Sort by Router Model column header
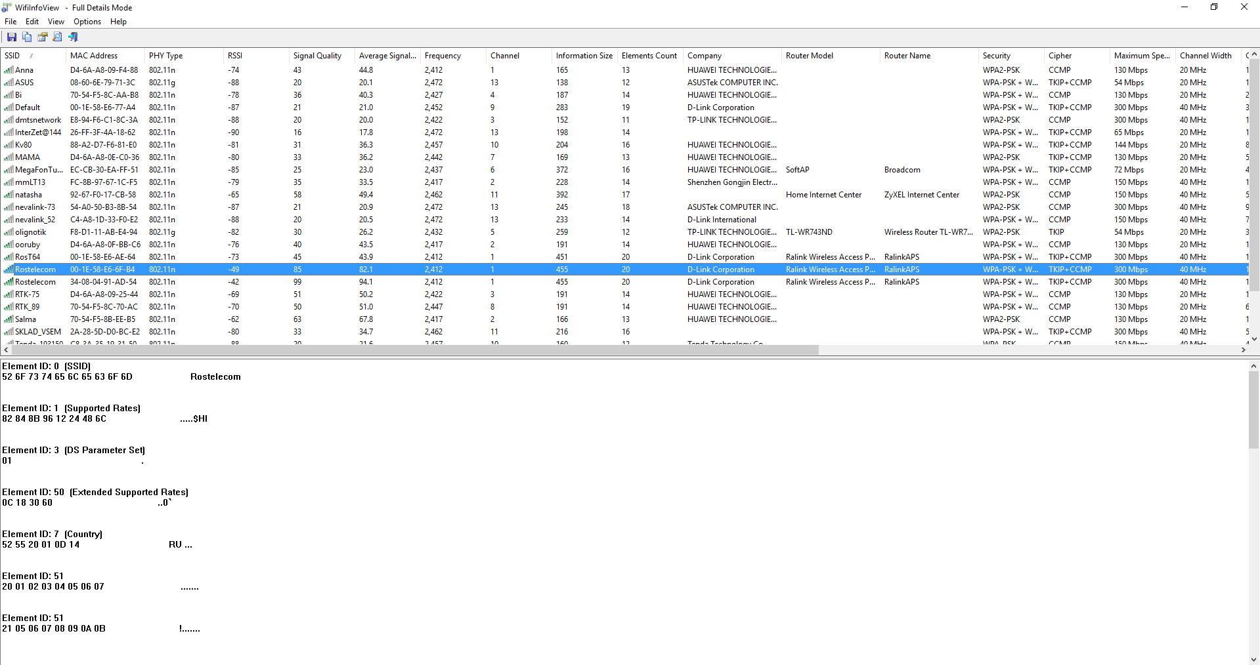This screenshot has width=1260, height=665. 831,56
